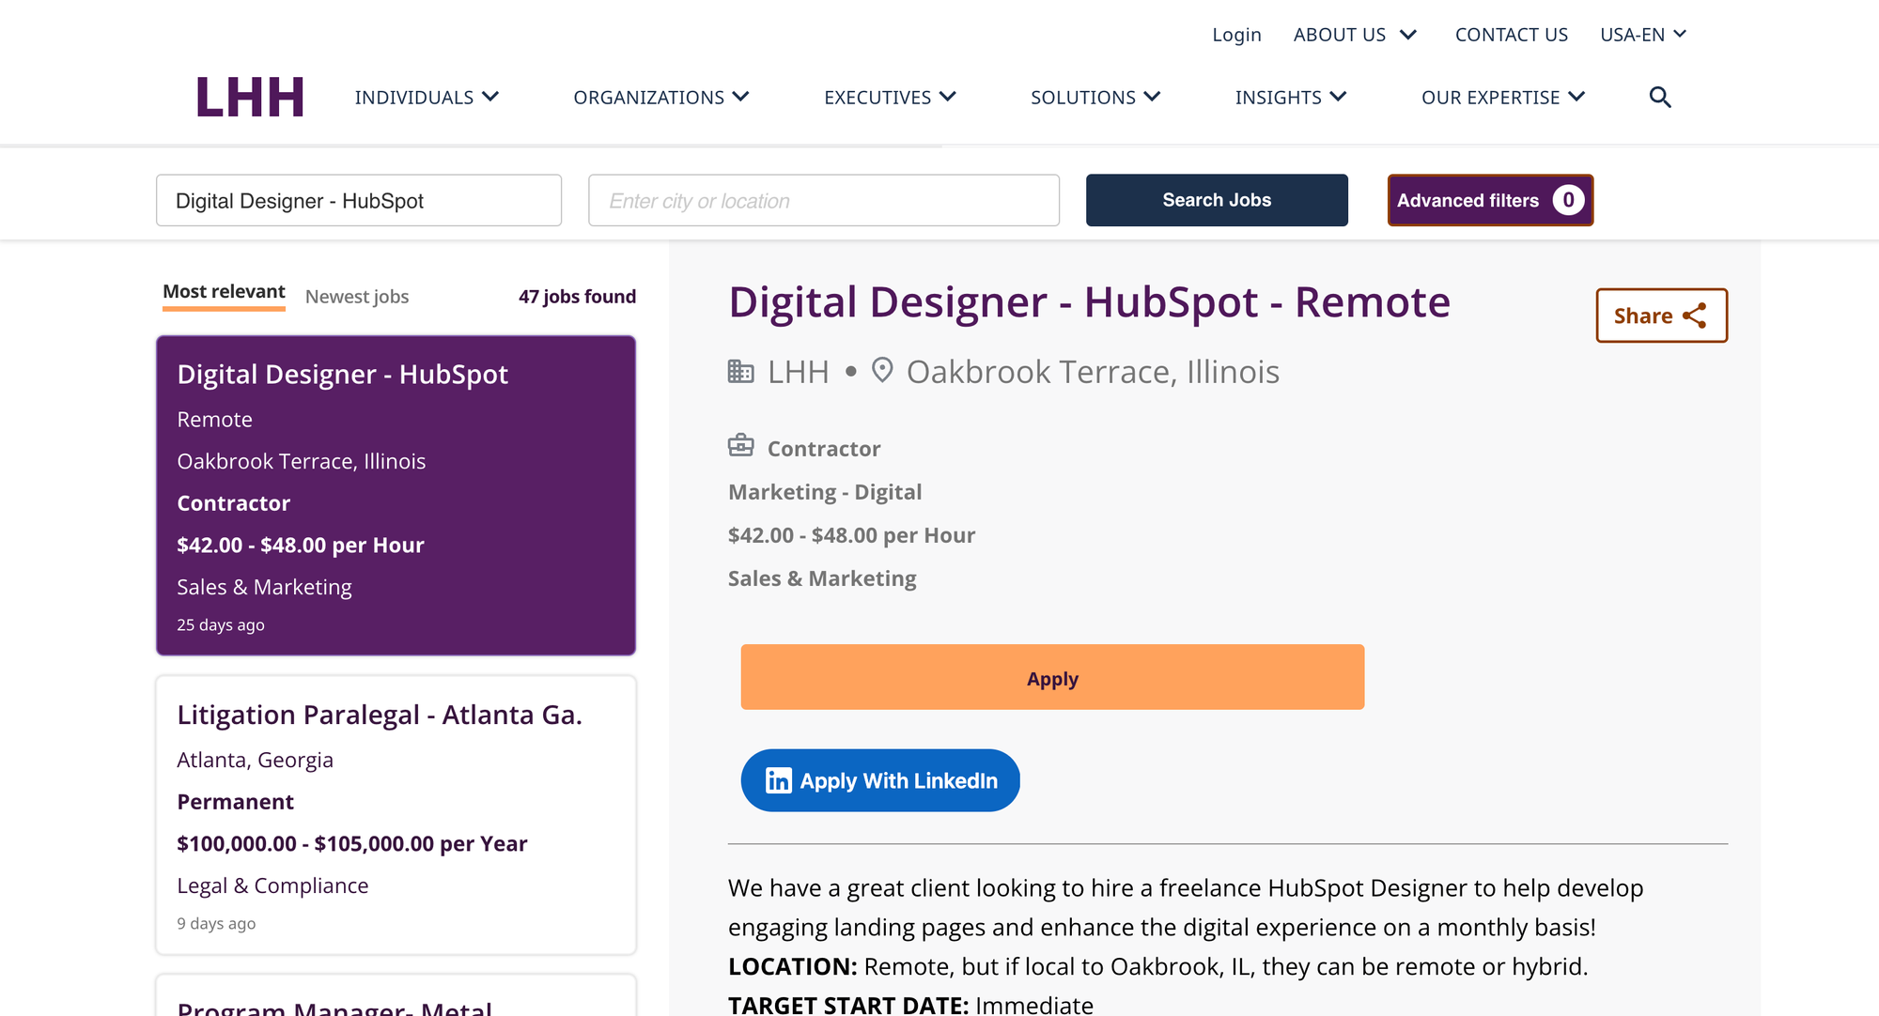Viewport: 1879px width, 1016px height.
Task: Click the LHH logo
Action: [250, 98]
